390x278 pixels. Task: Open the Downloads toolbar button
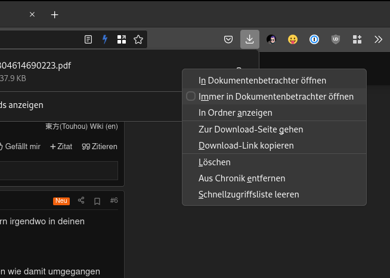click(x=249, y=39)
